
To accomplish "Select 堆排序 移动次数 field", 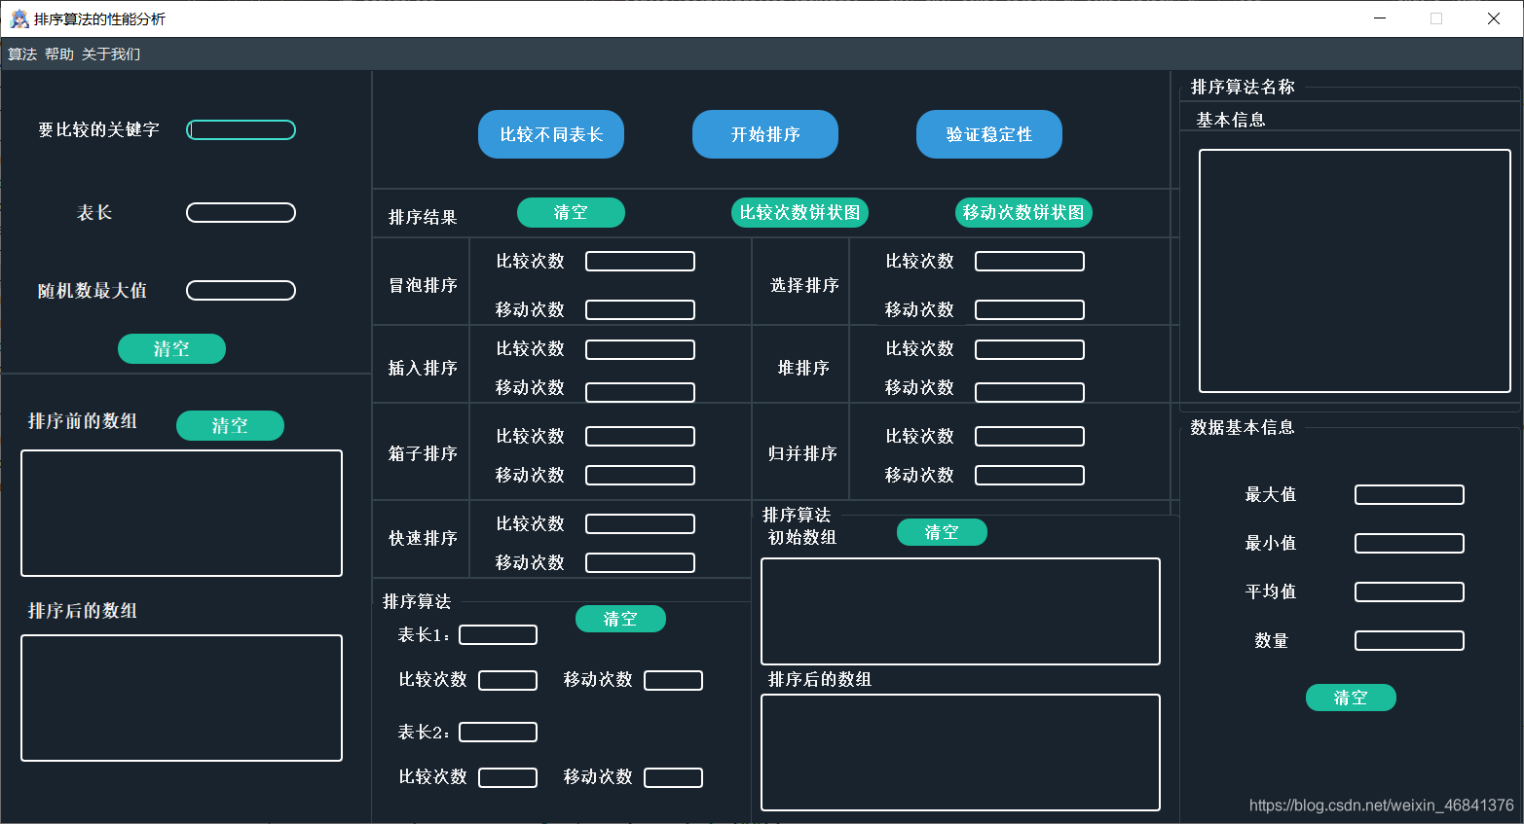I will coord(1029,392).
